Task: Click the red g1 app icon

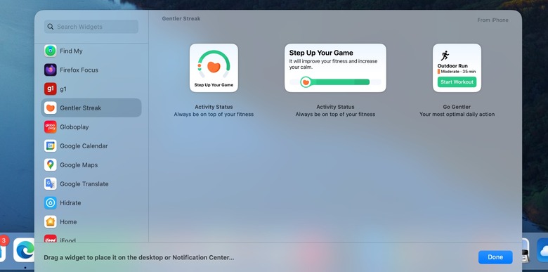Action: 51,89
